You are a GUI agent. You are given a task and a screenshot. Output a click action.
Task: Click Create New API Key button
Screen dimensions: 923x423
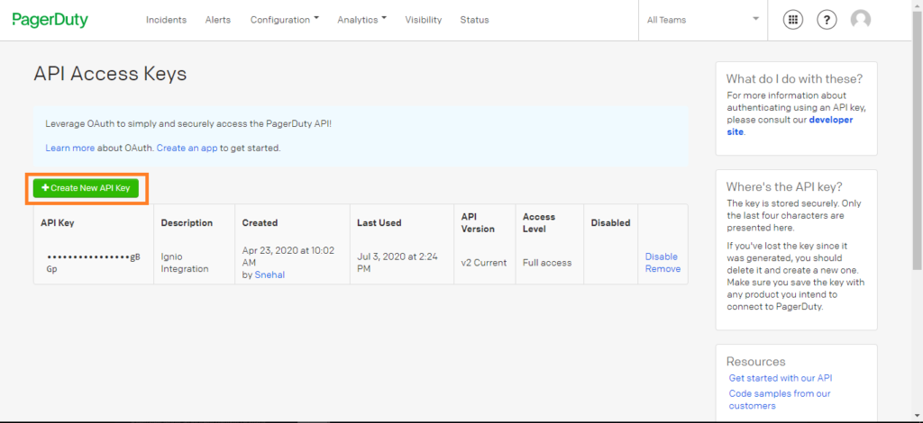click(x=87, y=188)
